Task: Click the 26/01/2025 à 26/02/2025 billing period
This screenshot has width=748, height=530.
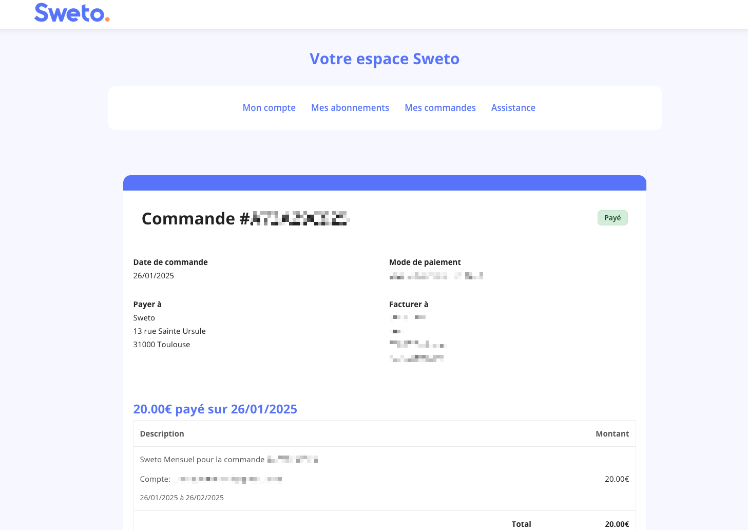Action: click(182, 498)
